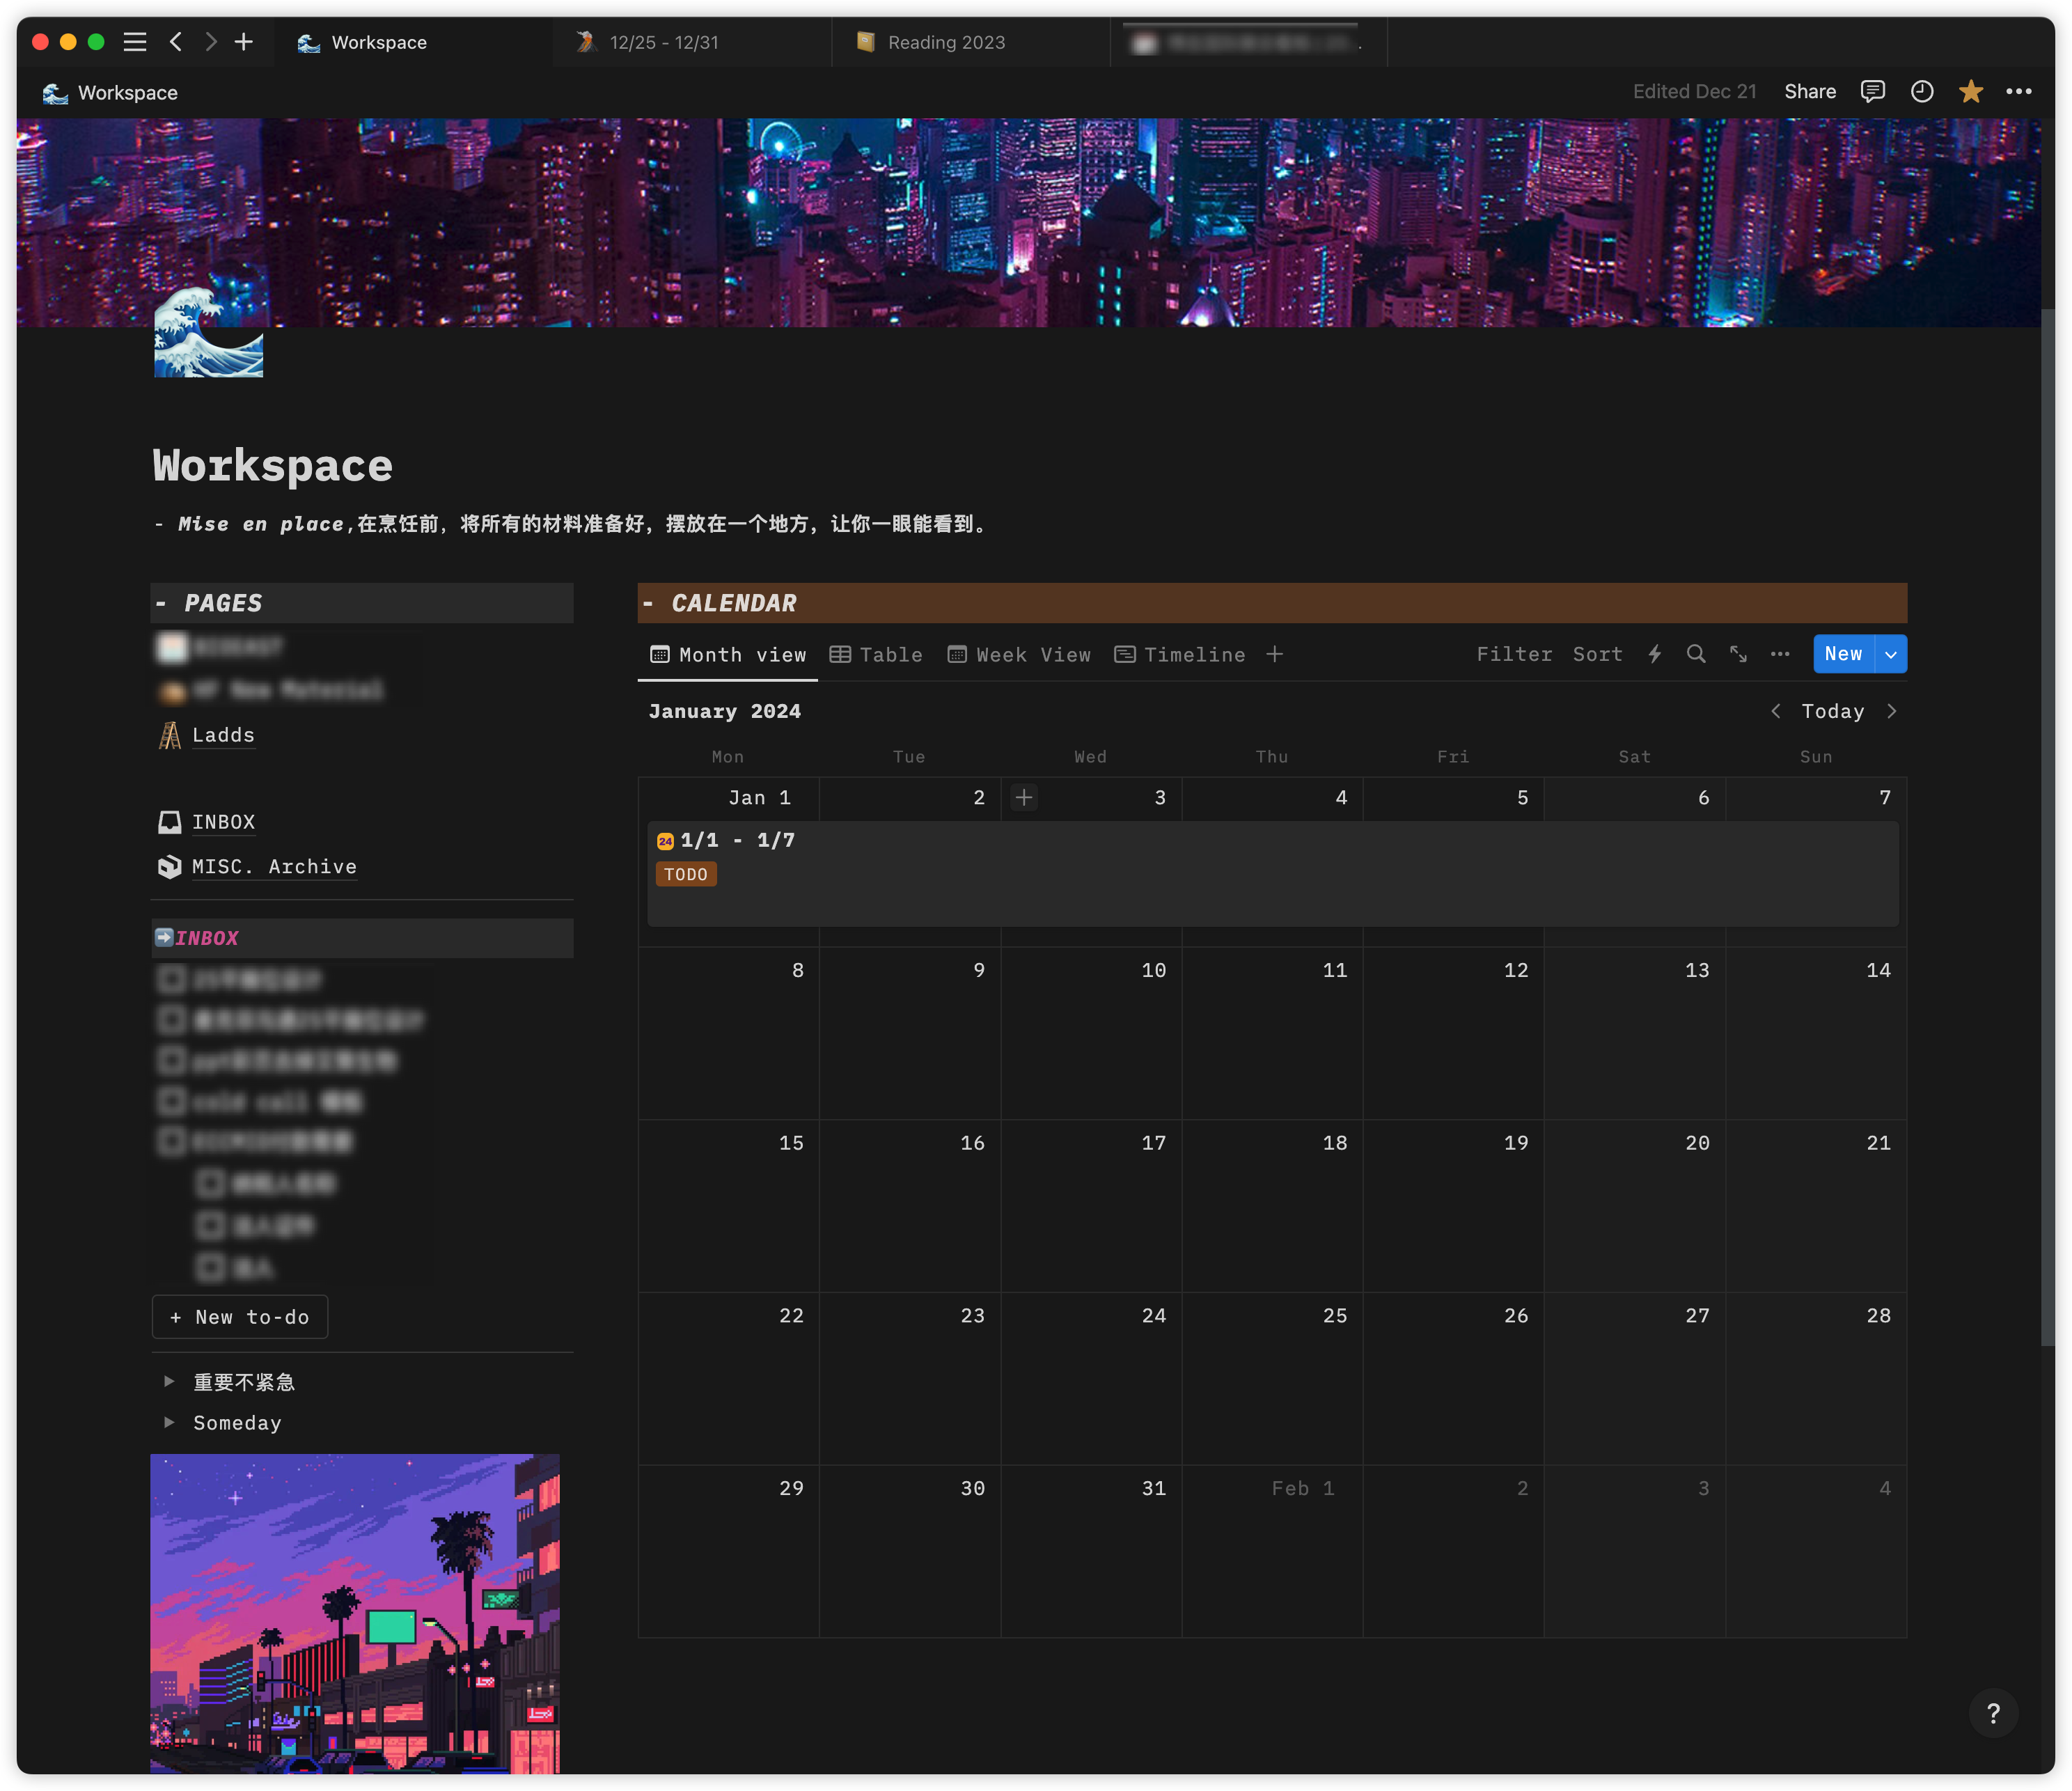The width and height of the screenshot is (2072, 1791).
Task: Switch to Reading 2023 tab
Action: pyautogui.click(x=970, y=42)
